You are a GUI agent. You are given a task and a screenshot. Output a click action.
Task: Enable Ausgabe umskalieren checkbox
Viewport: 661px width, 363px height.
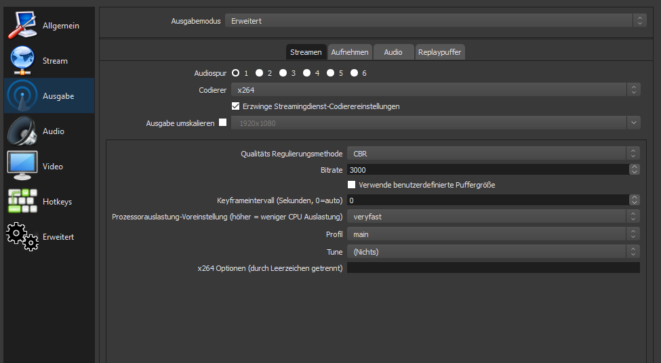click(222, 123)
